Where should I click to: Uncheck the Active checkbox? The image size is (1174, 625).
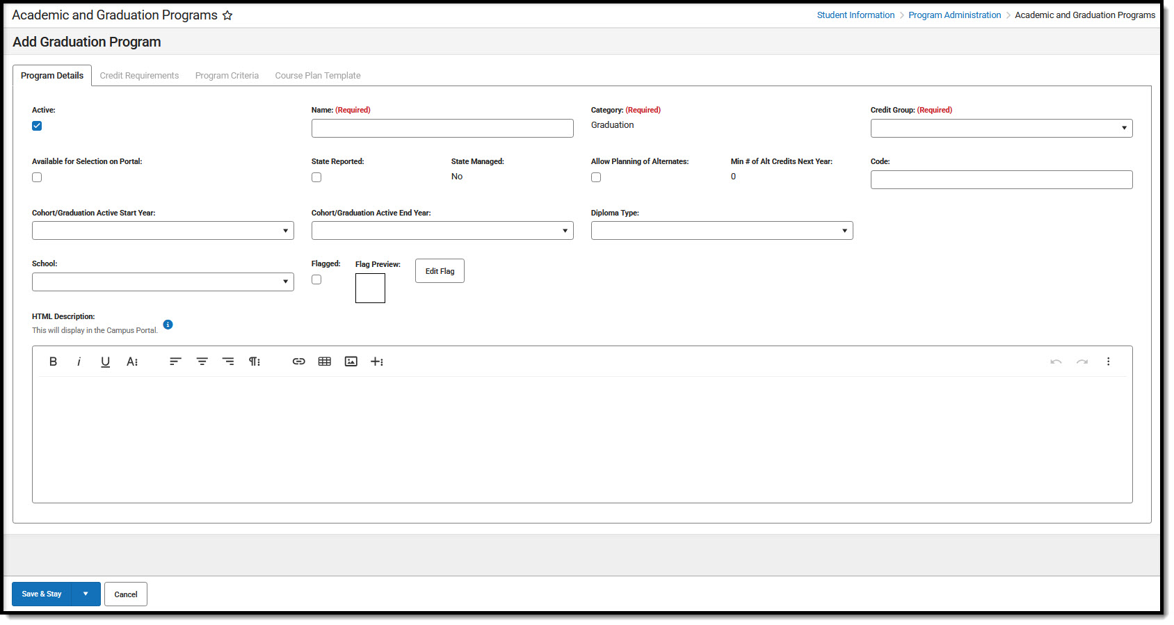click(37, 126)
